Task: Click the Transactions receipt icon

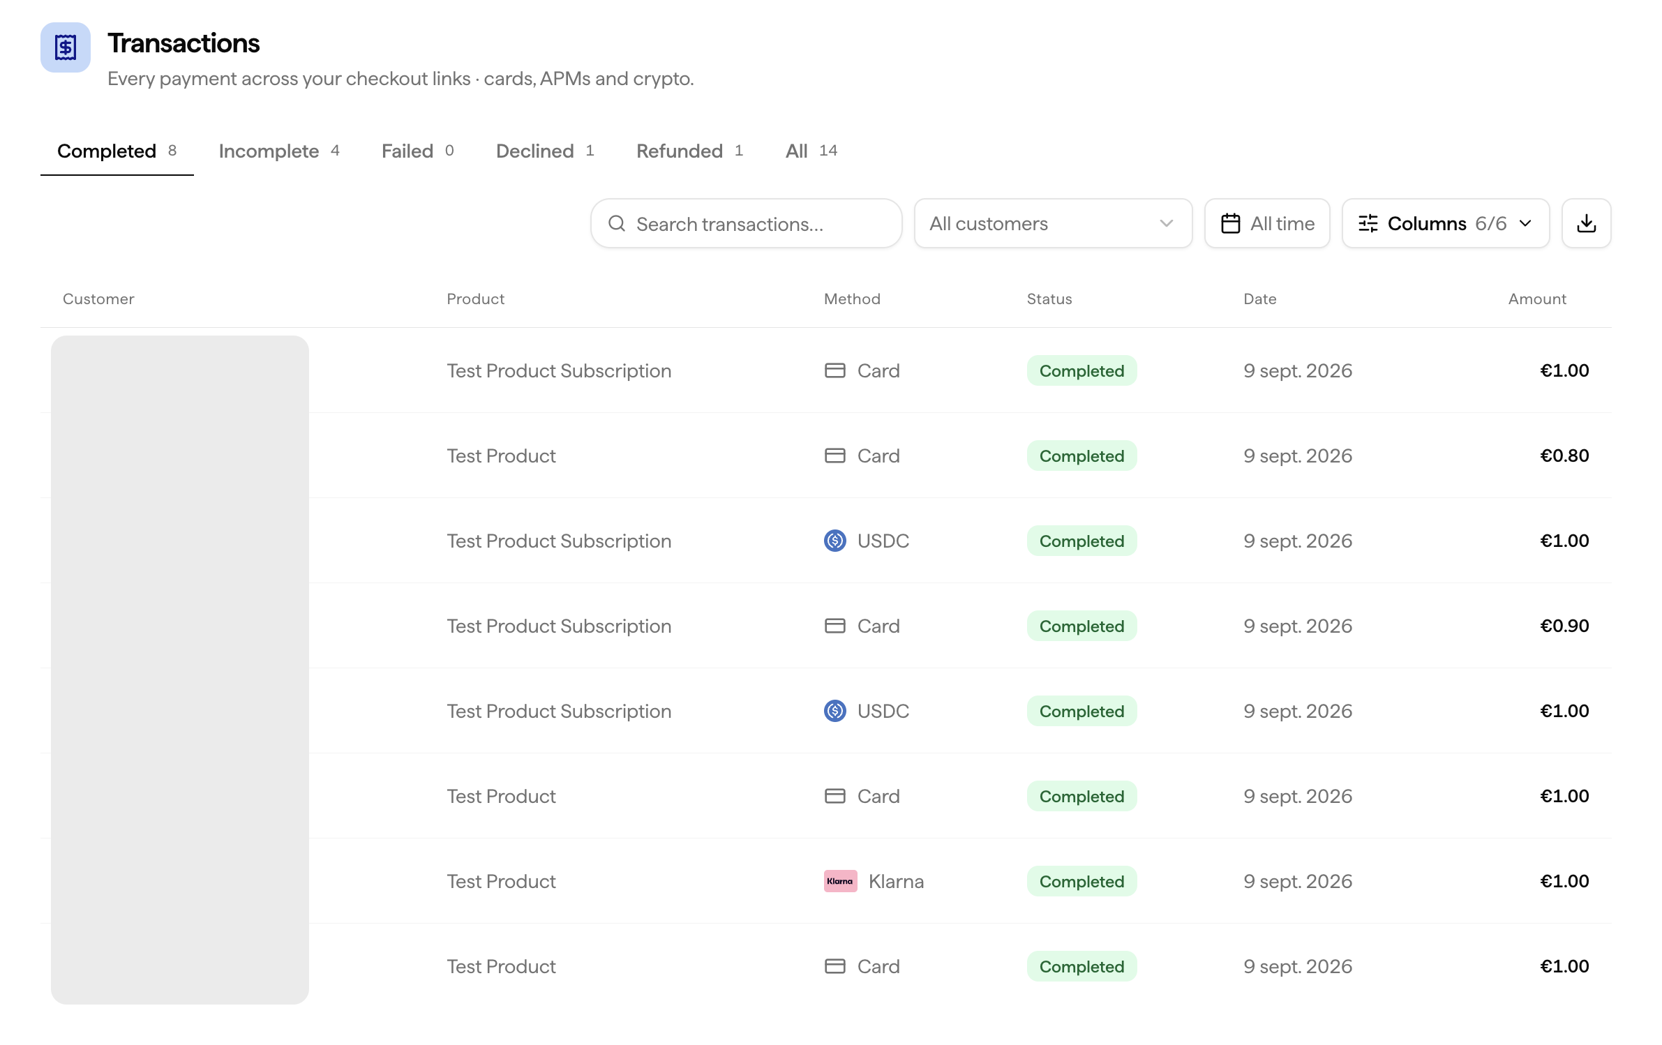Action: [x=66, y=47]
